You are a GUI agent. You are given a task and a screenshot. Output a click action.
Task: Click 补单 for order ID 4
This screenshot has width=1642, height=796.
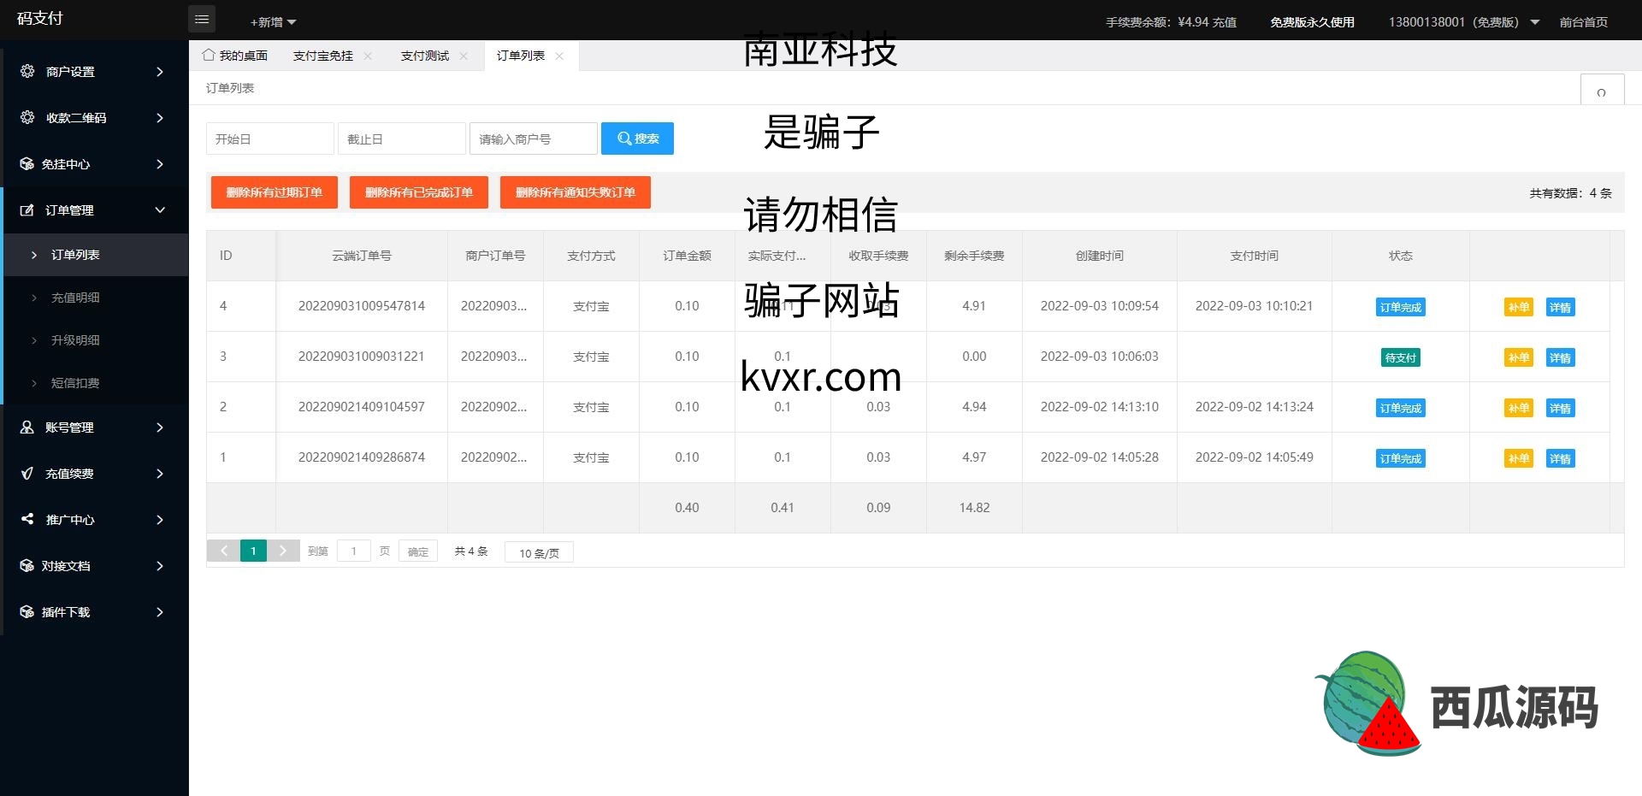tap(1519, 307)
